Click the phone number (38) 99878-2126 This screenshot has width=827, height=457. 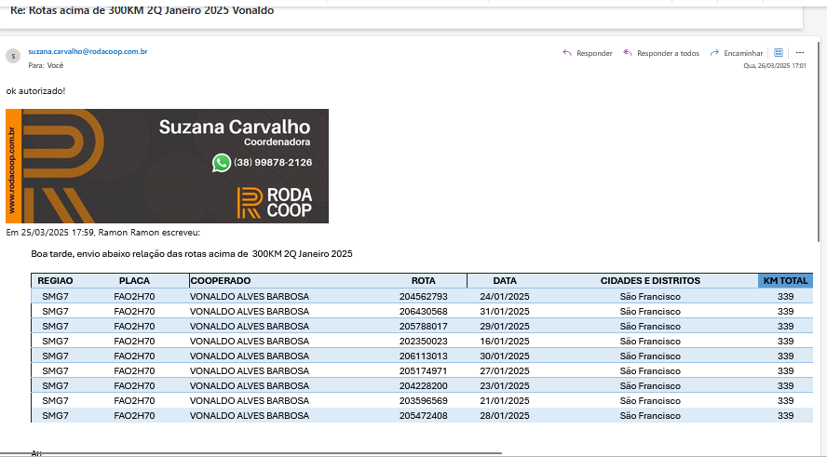click(273, 162)
